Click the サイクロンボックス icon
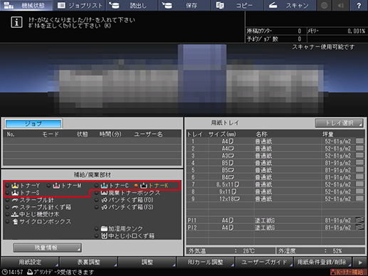Viewport: 368px width, 276px height. [x=15, y=221]
